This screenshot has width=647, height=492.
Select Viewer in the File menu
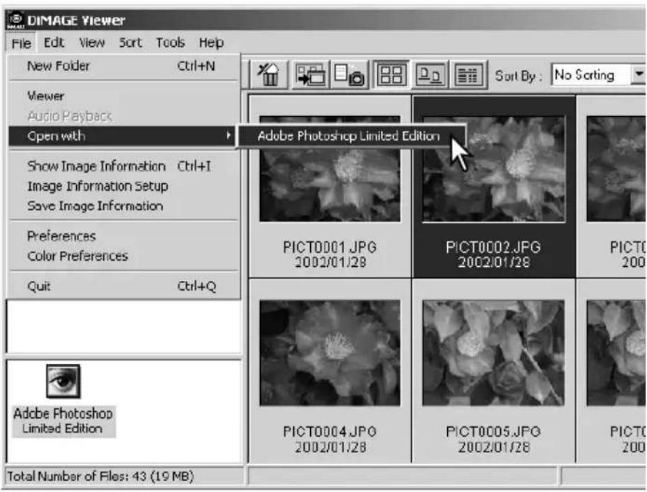(x=124, y=96)
